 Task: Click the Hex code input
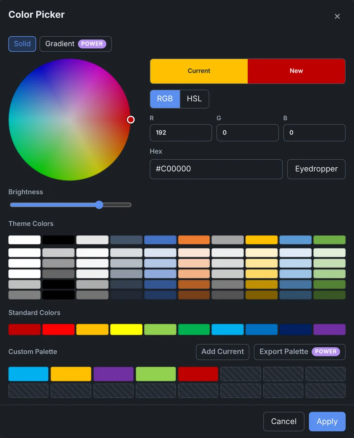[x=216, y=169]
